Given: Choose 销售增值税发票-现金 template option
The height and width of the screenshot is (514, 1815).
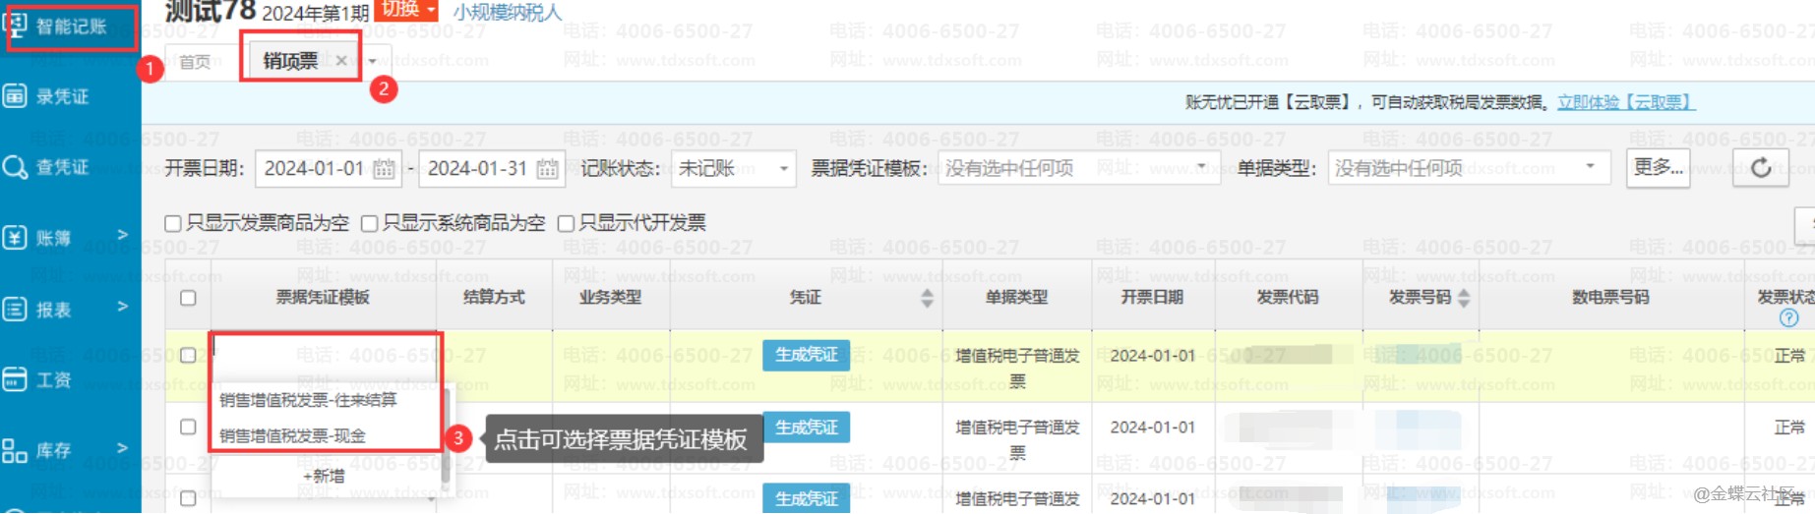Looking at the screenshot, I should coord(292,435).
